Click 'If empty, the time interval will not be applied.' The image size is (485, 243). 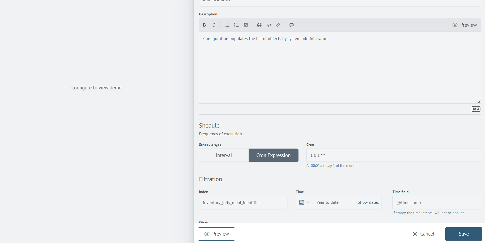[x=429, y=213]
